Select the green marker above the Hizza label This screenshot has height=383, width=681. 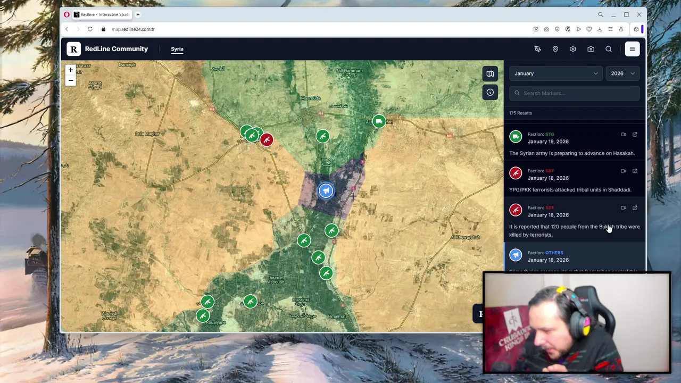(x=322, y=136)
